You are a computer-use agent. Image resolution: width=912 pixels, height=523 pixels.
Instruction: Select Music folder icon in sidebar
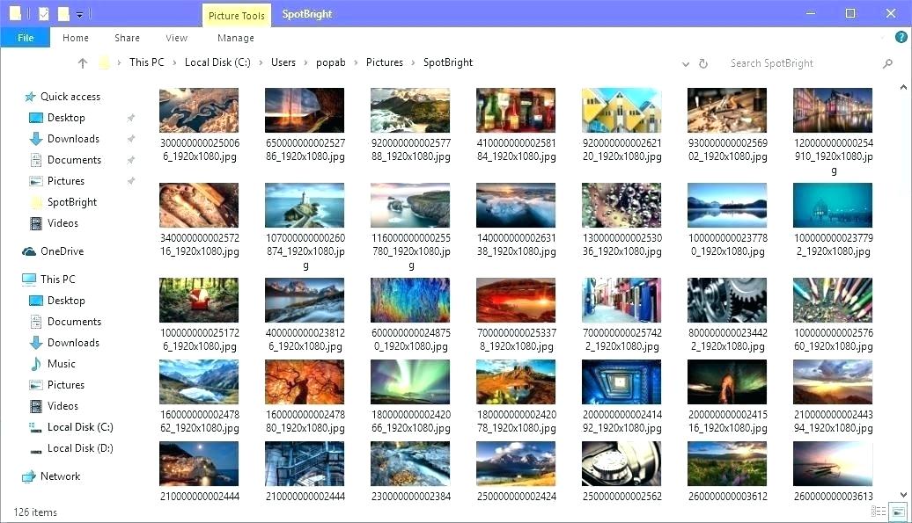36,364
